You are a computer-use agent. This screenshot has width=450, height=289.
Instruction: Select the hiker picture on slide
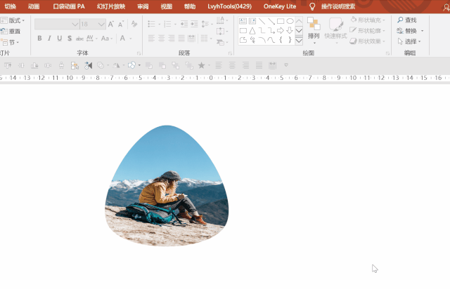click(167, 186)
